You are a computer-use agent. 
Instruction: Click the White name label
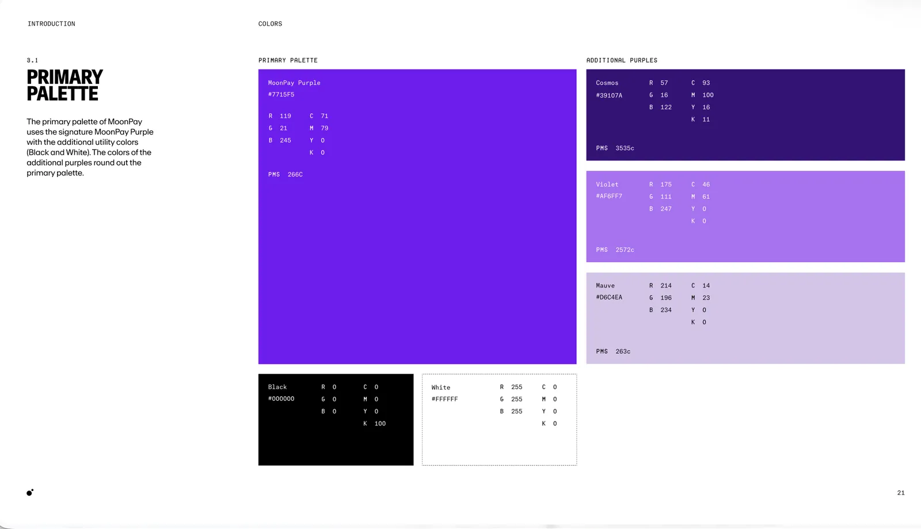[441, 388]
